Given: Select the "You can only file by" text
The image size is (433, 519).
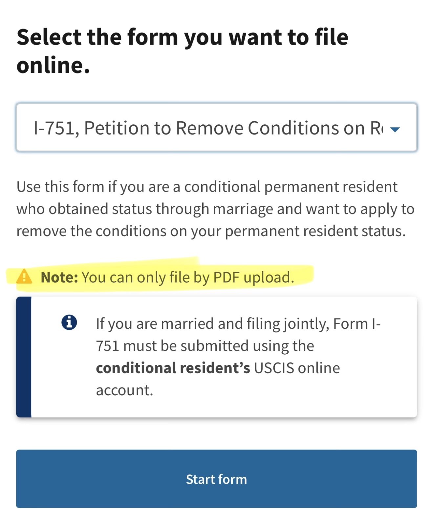Looking at the screenshot, I should (145, 278).
